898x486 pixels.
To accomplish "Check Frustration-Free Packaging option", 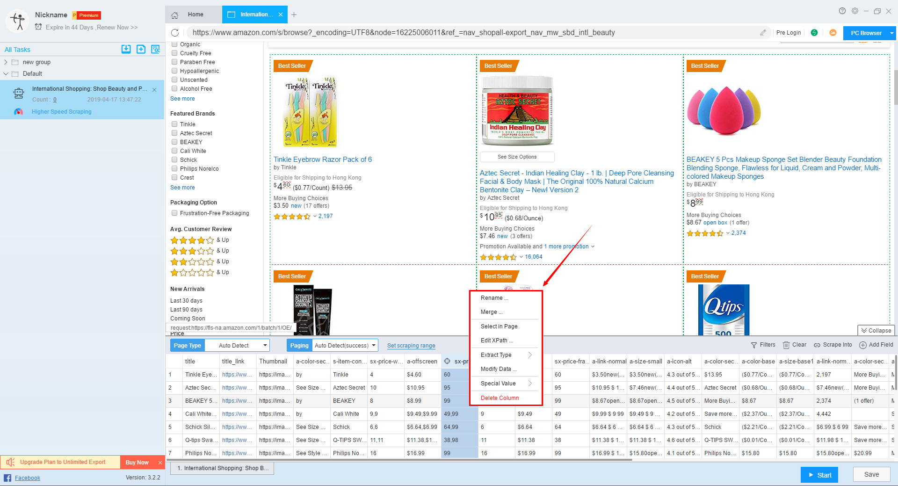I will click(174, 213).
